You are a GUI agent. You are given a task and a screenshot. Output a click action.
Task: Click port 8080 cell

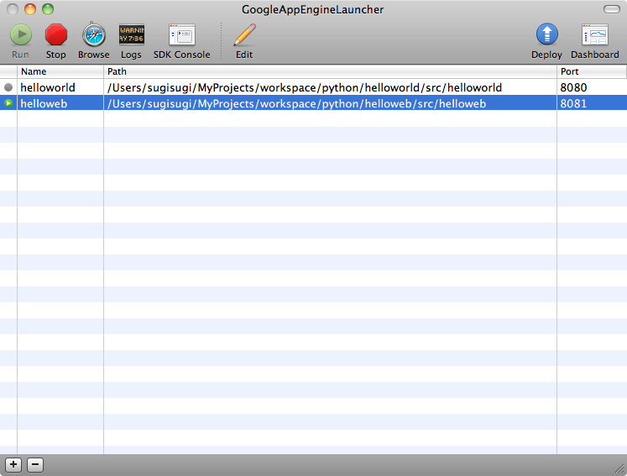pyautogui.click(x=592, y=87)
